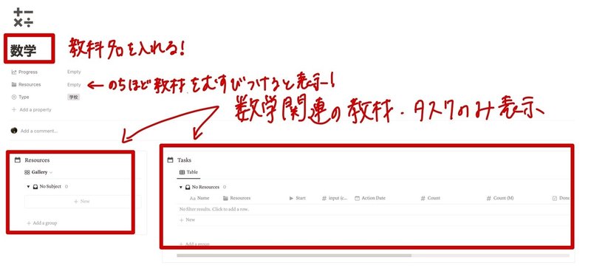Click the Empty value next to Progress

(74, 72)
